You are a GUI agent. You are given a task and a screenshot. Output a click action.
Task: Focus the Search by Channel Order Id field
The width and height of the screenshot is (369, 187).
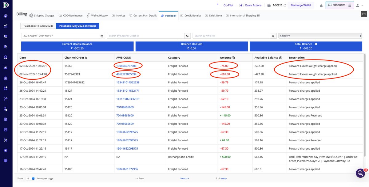(145, 36)
